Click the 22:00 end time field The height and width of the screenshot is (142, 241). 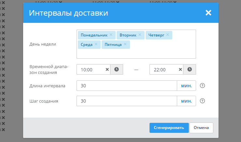tap(163, 69)
